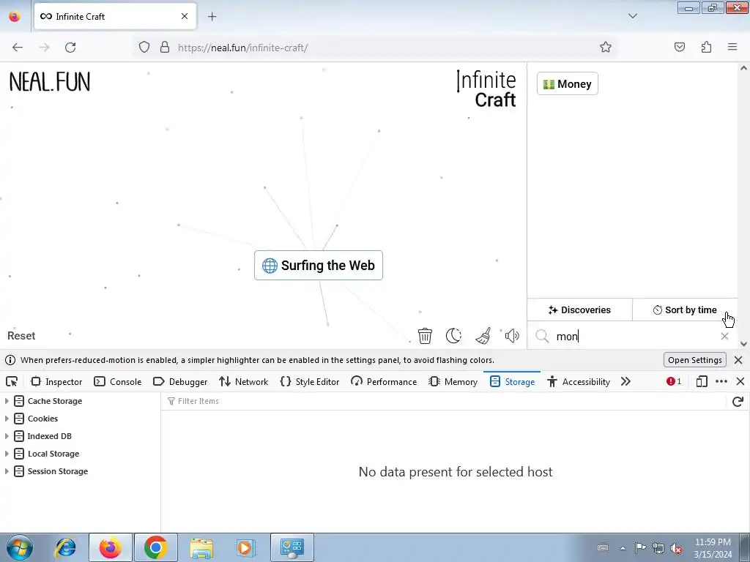The height and width of the screenshot is (562, 750).
Task: Show more devtools tabs chevron
Action: 625,381
